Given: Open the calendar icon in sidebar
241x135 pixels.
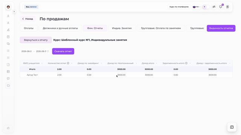Looking at the screenshot, I should point(8,37).
